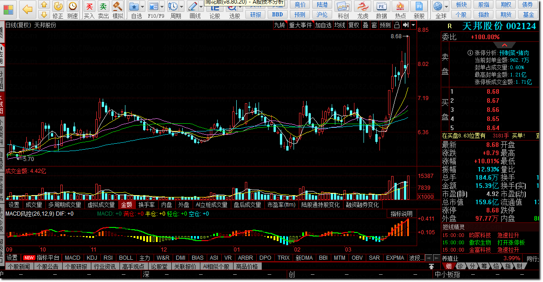The width and height of the screenshot is (543, 282).
Task: Select the 画线 drawing pencil icon
Action: tap(193, 6)
